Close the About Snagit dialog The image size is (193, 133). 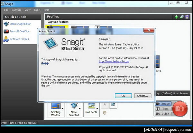tap(149, 30)
